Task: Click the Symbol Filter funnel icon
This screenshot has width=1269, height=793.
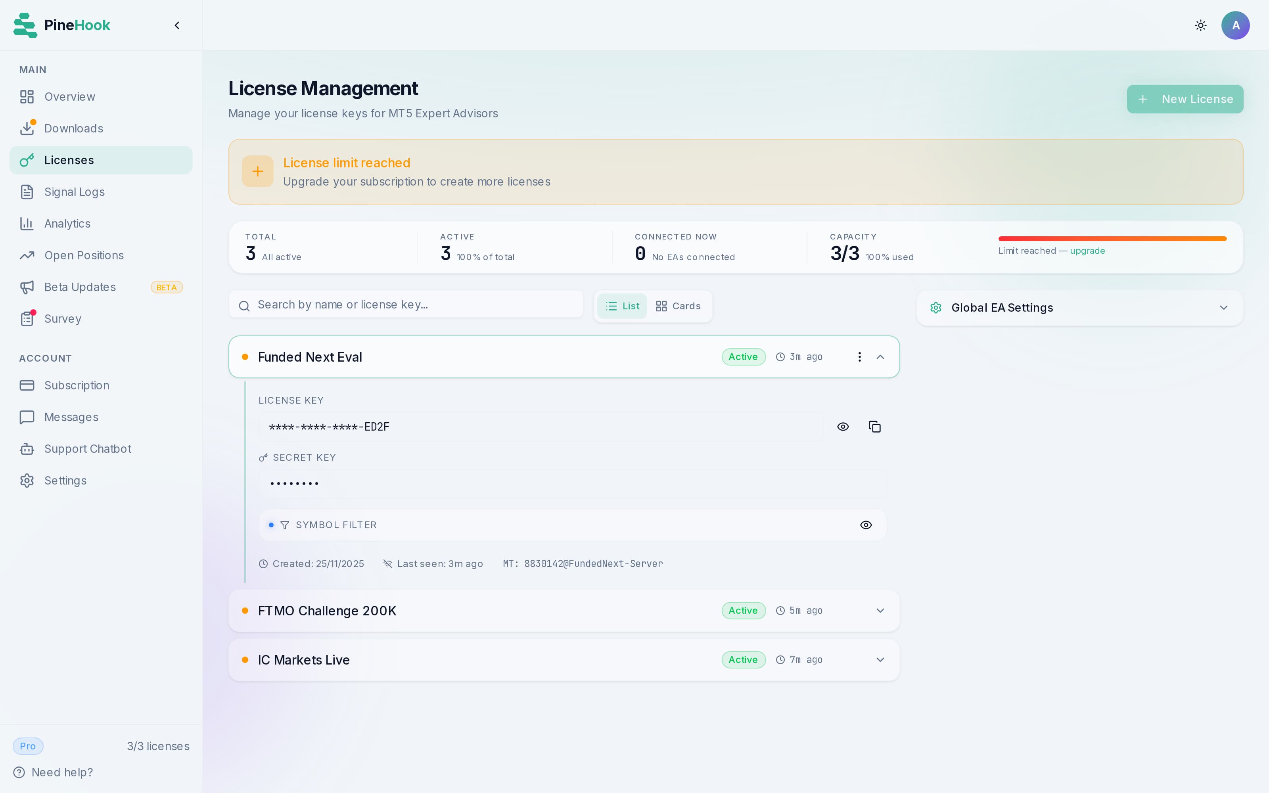Action: click(x=285, y=525)
